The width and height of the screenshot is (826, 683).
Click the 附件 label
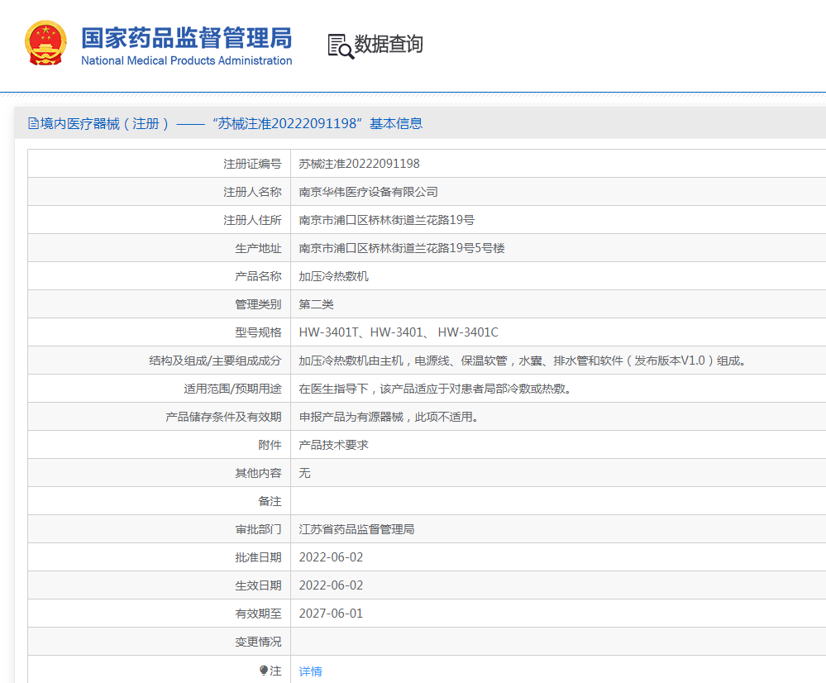[x=270, y=445]
